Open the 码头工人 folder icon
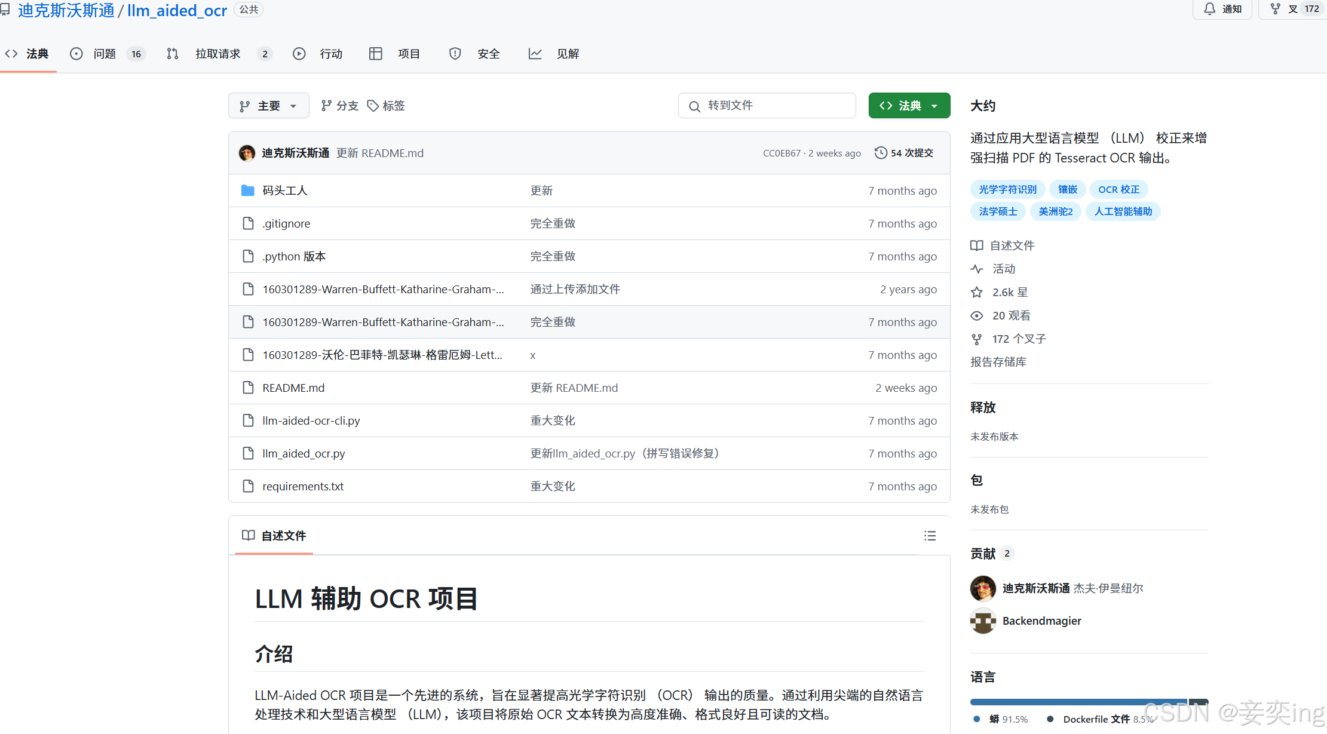1327x734 pixels. click(x=248, y=190)
